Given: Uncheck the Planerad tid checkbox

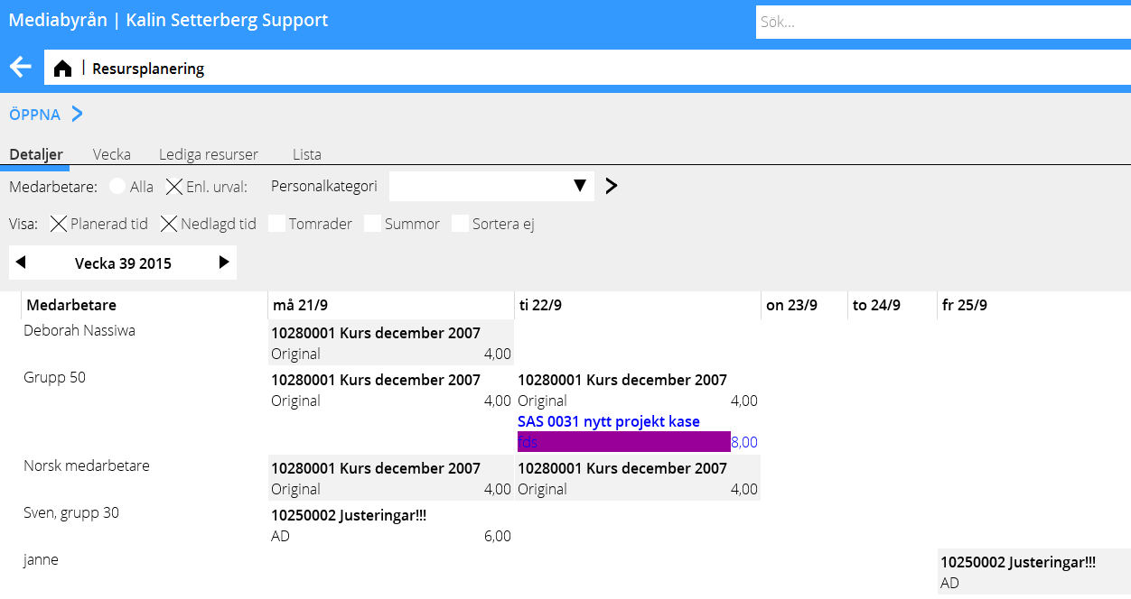Looking at the screenshot, I should click(x=59, y=224).
